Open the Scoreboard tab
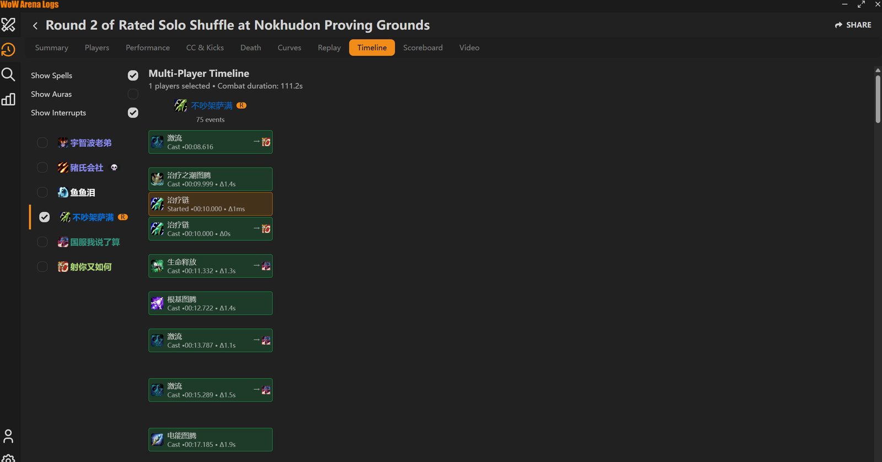 (423, 47)
